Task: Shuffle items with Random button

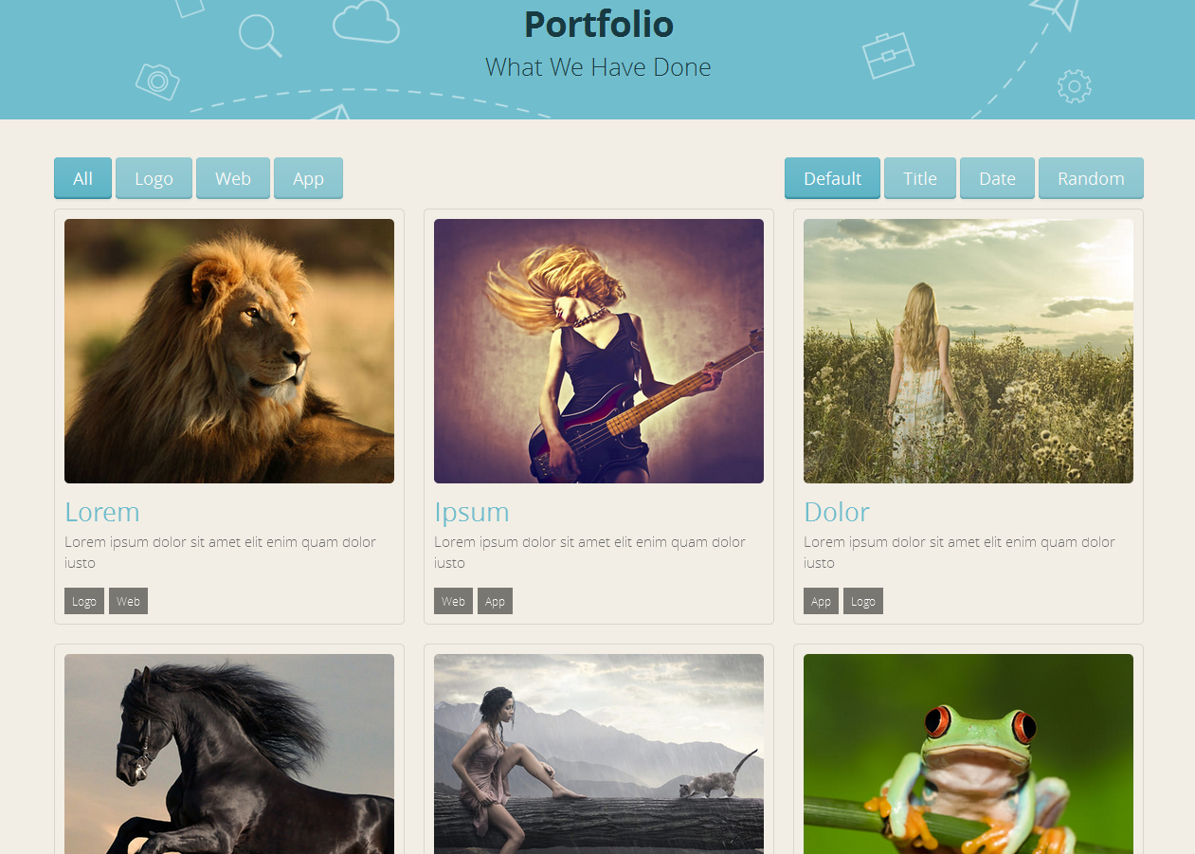Action: pos(1091,178)
